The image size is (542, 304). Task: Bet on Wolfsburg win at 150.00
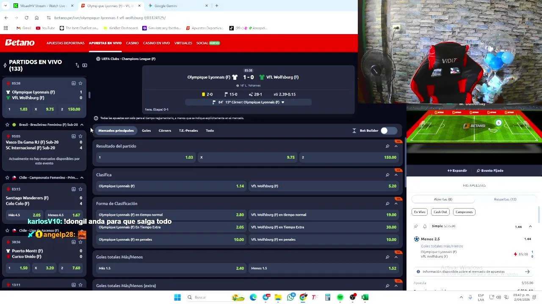[349, 157]
